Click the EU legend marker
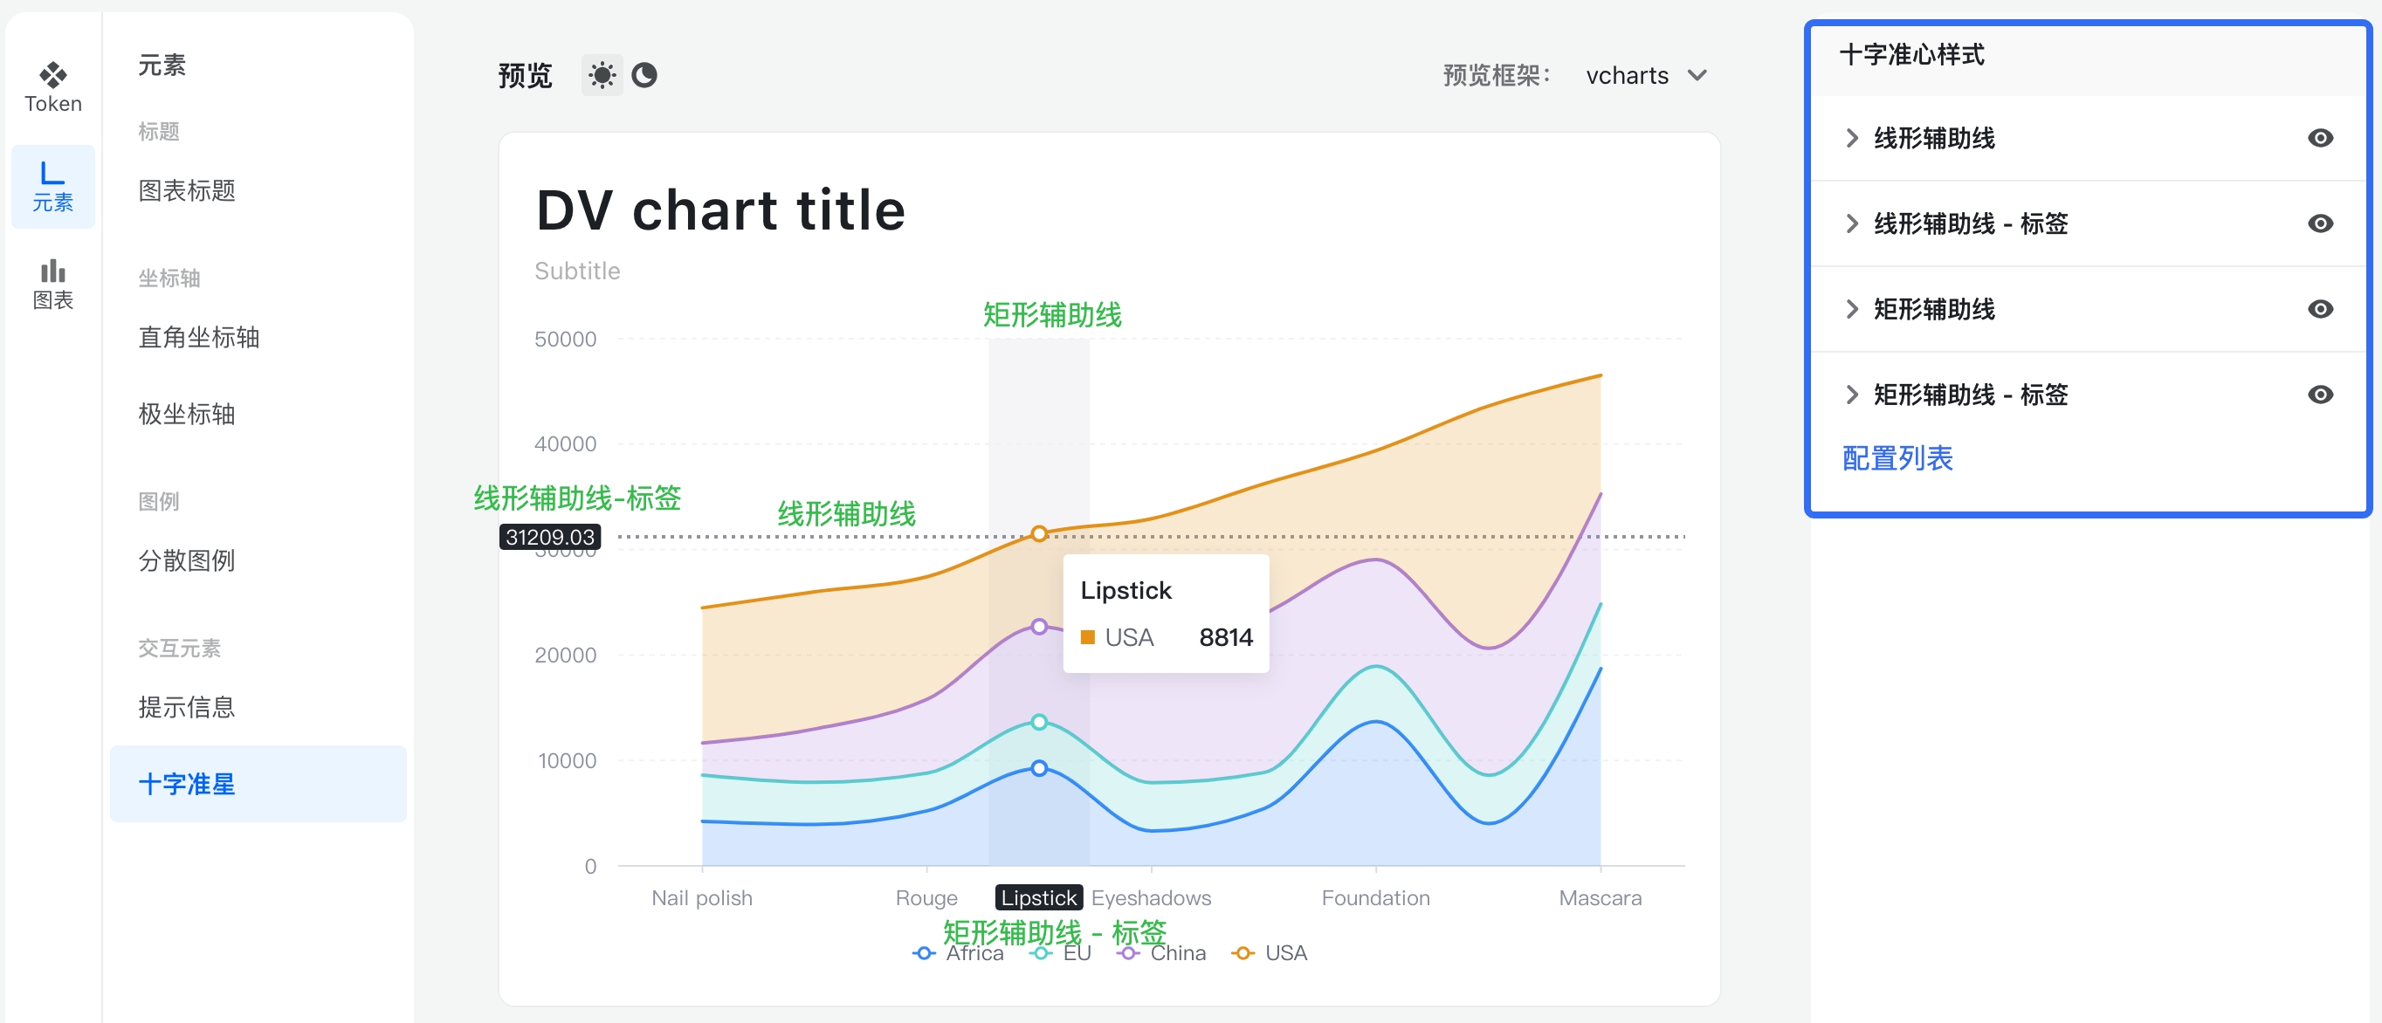 (1041, 953)
